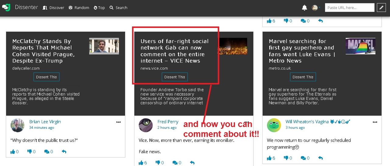Expand the user avatar dropdown

pos(316,8)
